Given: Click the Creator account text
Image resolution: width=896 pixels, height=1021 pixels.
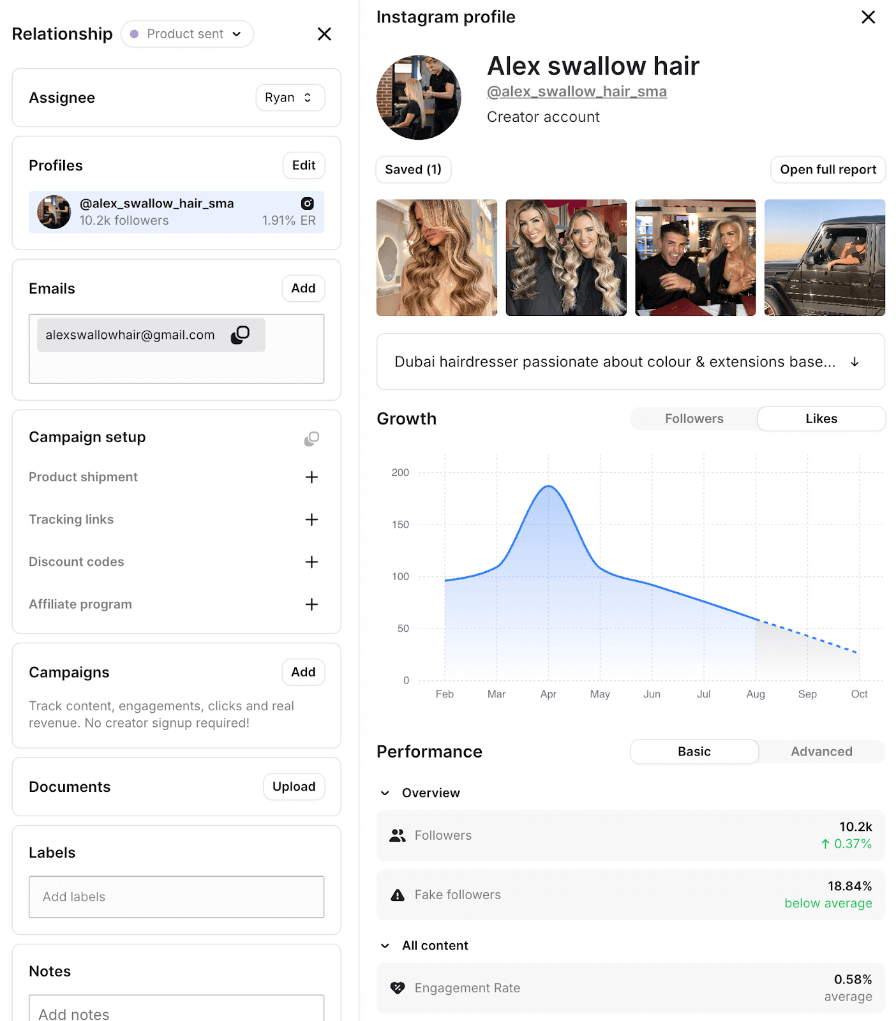Looking at the screenshot, I should 543,117.
